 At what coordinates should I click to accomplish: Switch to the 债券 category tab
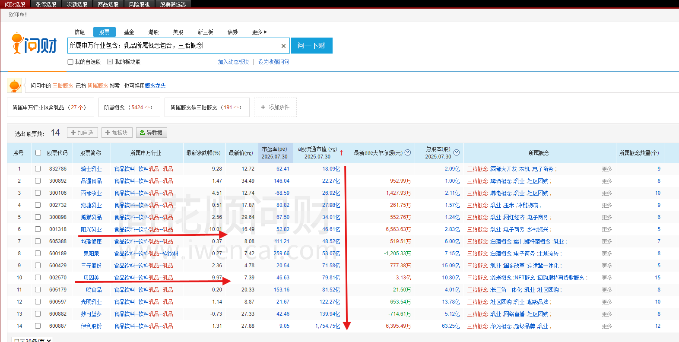pyautogui.click(x=233, y=32)
